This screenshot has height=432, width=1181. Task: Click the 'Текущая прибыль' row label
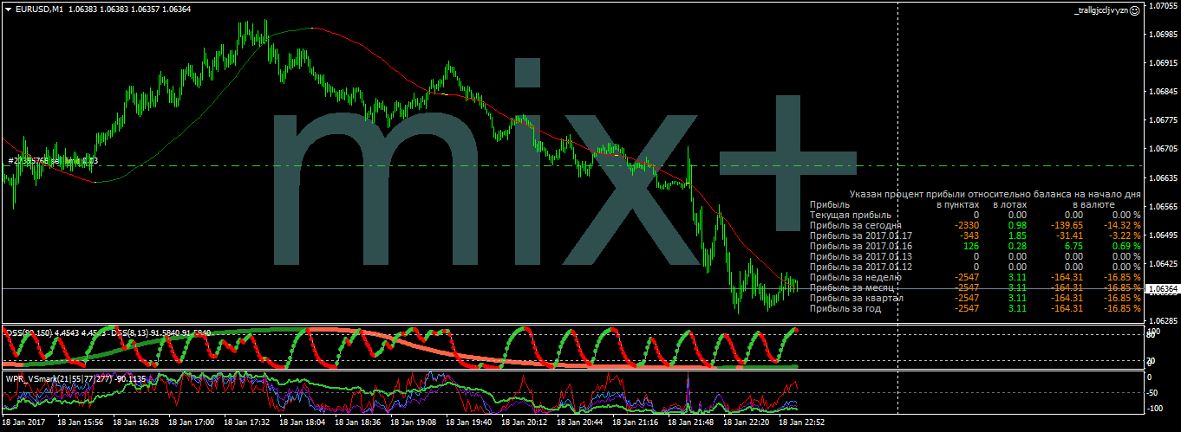[x=851, y=215]
